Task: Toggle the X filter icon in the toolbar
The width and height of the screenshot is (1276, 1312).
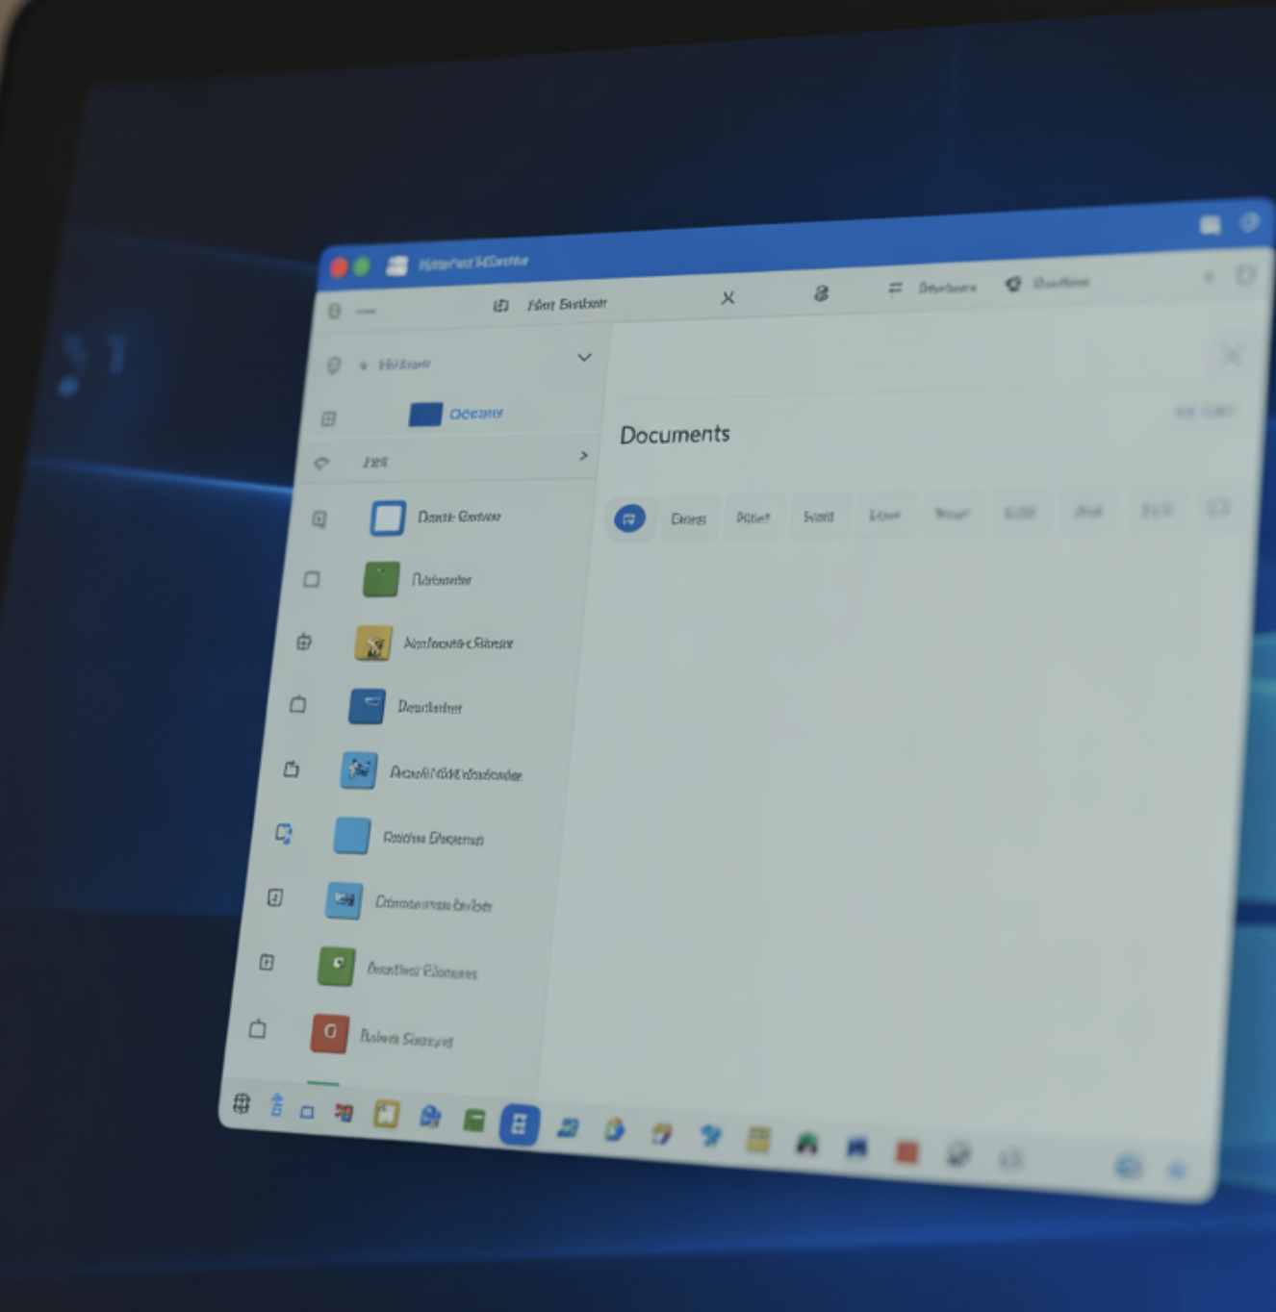Action: tap(728, 298)
